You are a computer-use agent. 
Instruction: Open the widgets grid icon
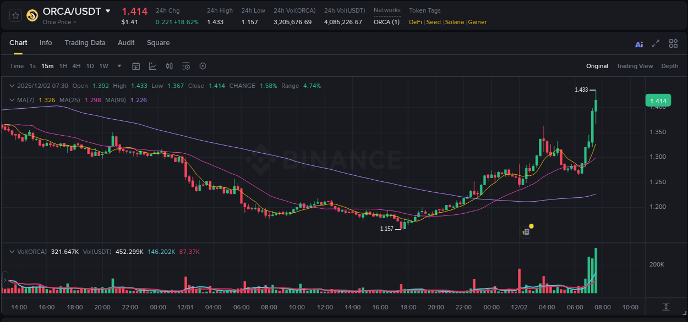(x=673, y=43)
